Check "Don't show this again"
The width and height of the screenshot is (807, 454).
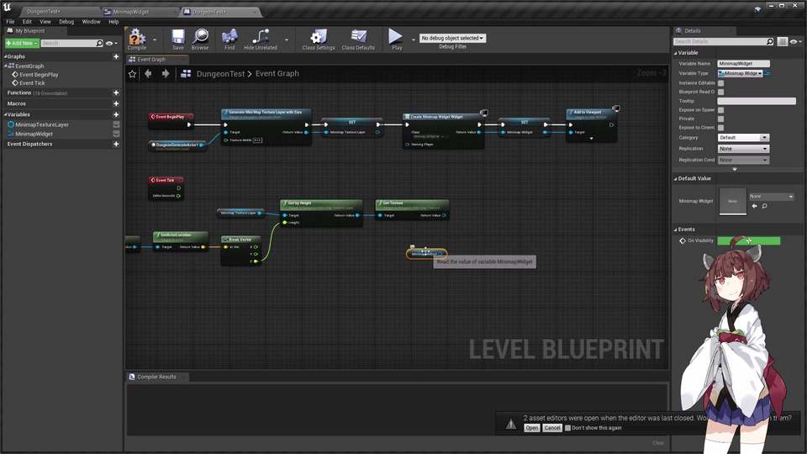568,428
